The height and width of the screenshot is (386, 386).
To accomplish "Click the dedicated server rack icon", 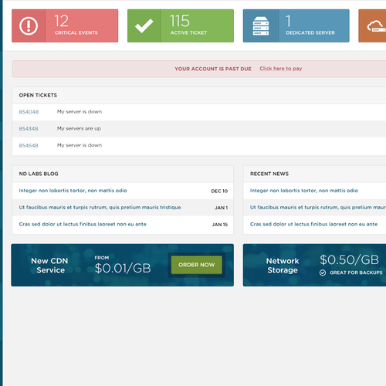I will click(261, 26).
